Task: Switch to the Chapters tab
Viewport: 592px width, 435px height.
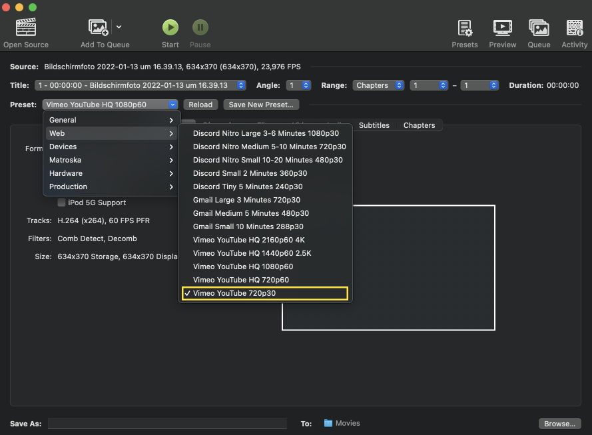Action: (419, 125)
